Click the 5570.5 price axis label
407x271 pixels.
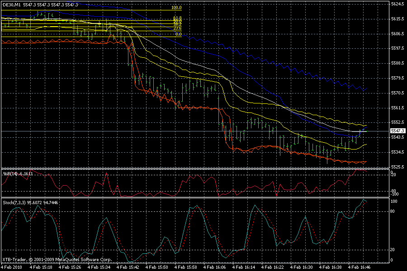[398, 93]
